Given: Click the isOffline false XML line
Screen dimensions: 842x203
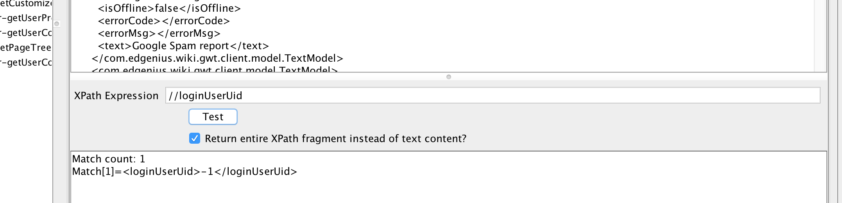Looking at the screenshot, I should click(169, 8).
